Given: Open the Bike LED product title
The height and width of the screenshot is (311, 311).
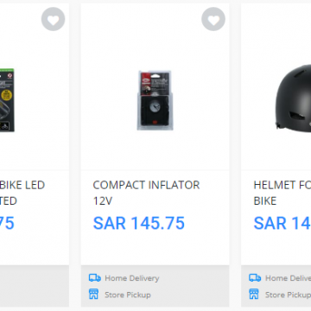Looking at the screenshot, I should (22, 193).
